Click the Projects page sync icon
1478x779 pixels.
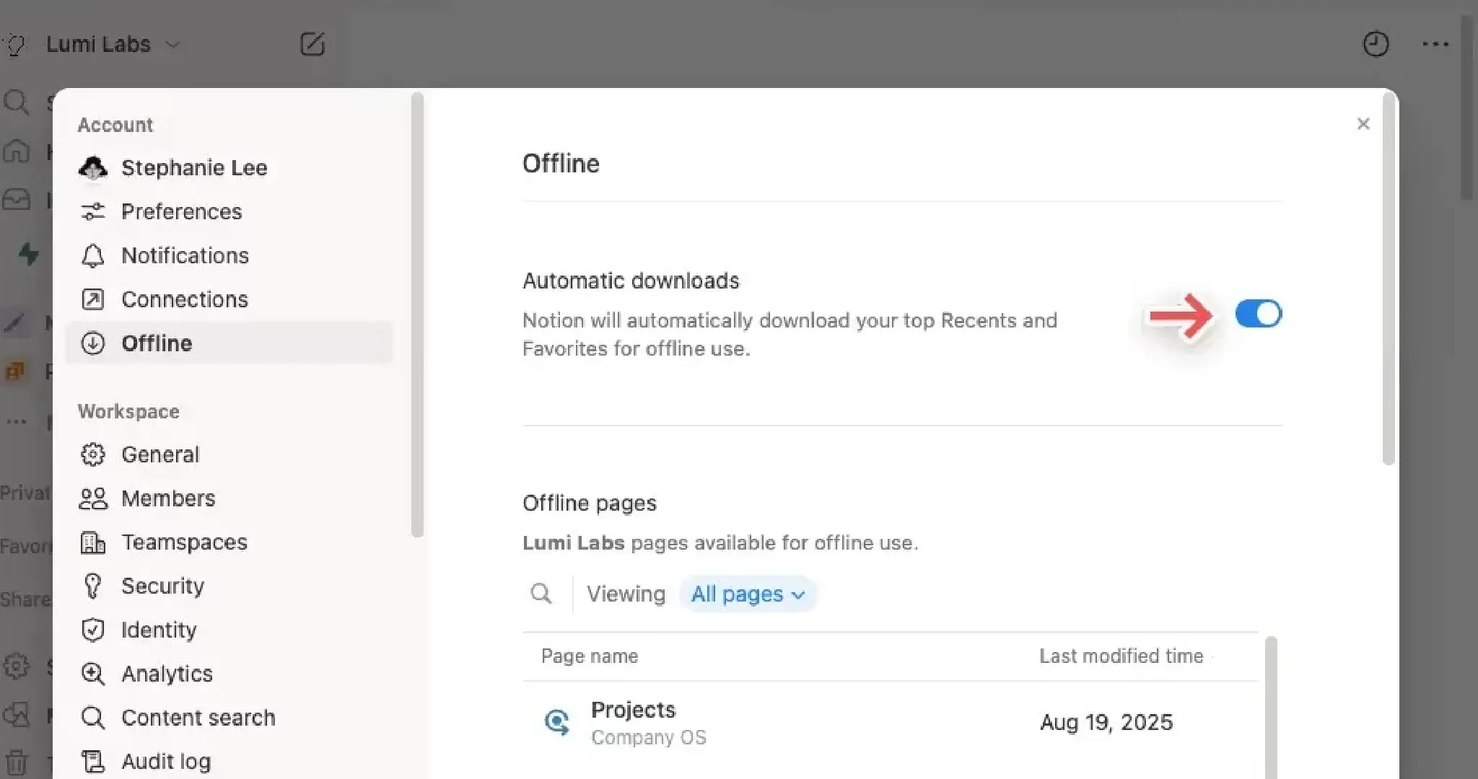point(556,722)
